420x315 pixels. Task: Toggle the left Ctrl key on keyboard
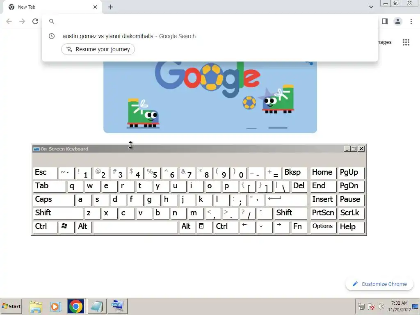(x=45, y=227)
